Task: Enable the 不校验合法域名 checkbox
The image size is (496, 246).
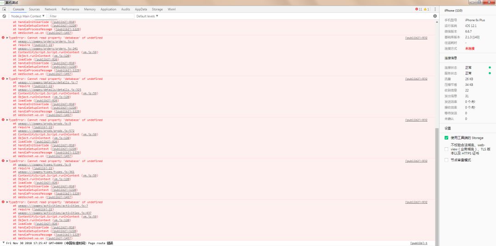Action: tap(446, 149)
